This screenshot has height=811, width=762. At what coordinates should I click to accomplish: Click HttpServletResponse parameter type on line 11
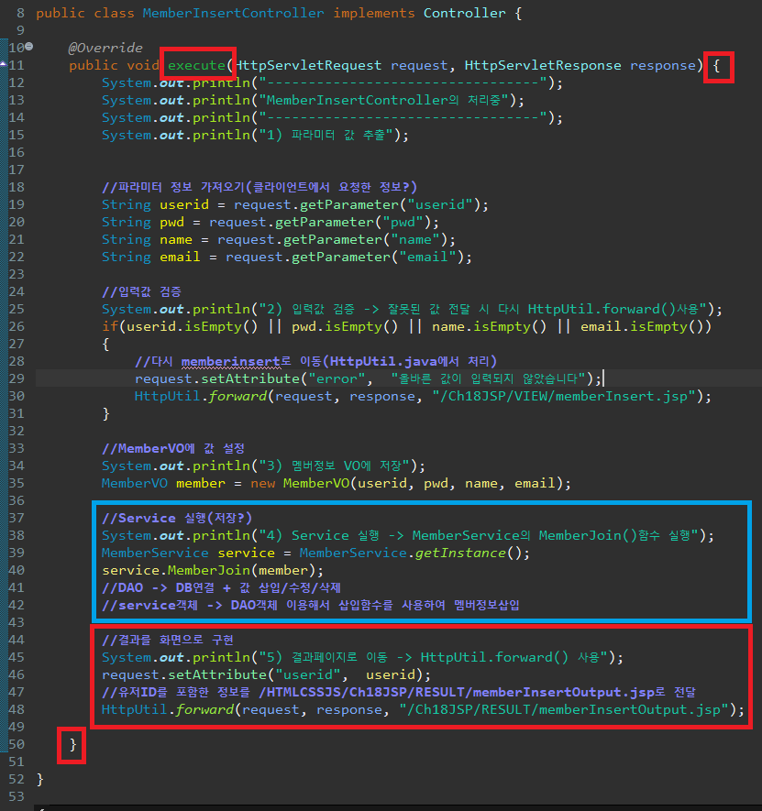tap(543, 65)
